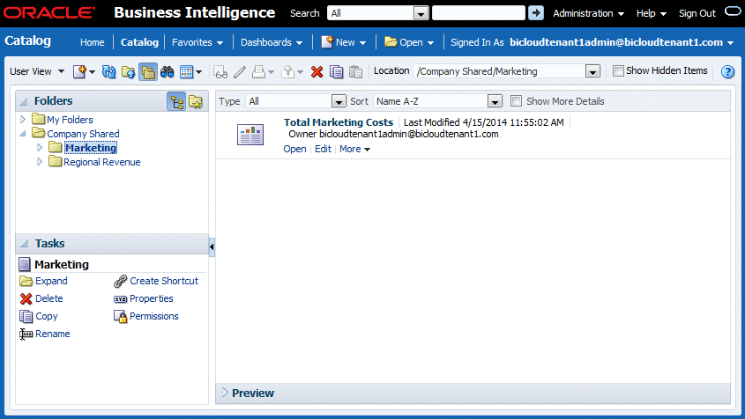The height and width of the screenshot is (419, 745).
Task: Expand the Regional Revenue folder node
Action: click(40, 162)
